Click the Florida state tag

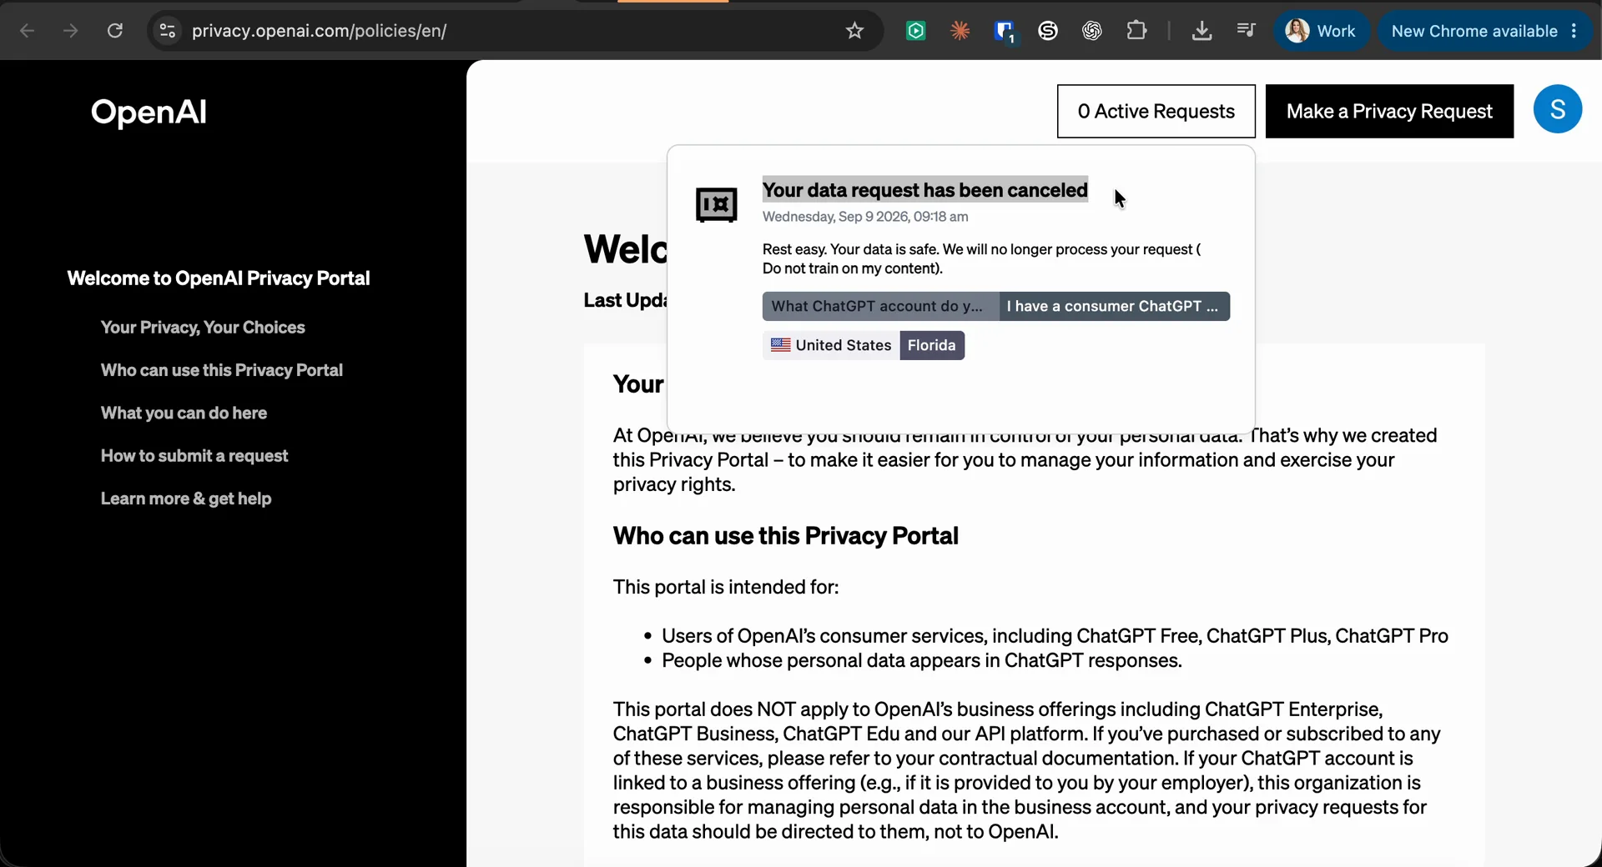(932, 345)
